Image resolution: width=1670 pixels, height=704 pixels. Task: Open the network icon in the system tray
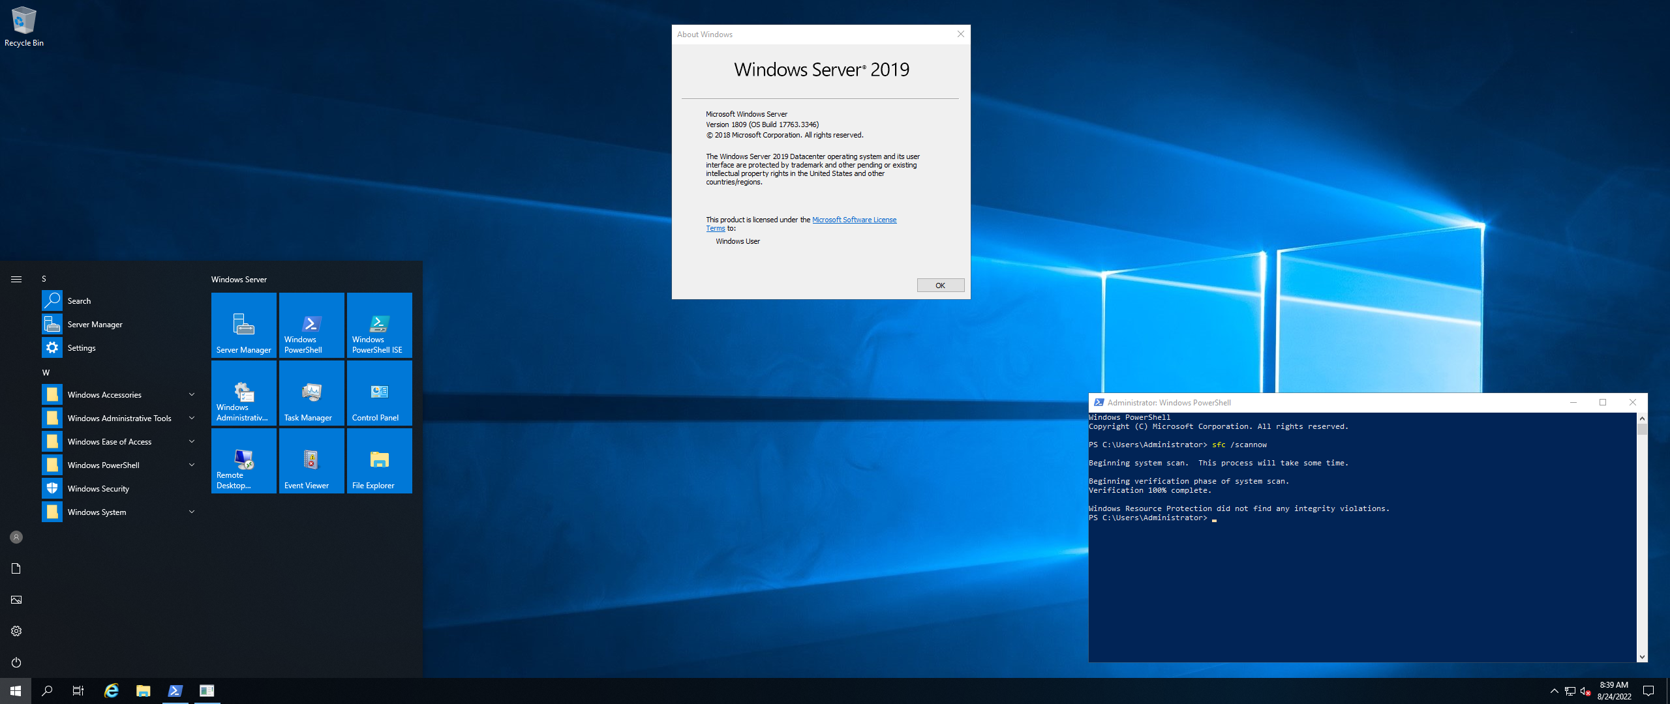point(1570,691)
